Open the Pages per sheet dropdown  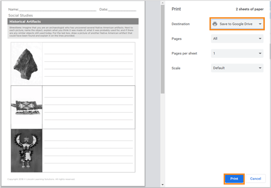(x=237, y=53)
